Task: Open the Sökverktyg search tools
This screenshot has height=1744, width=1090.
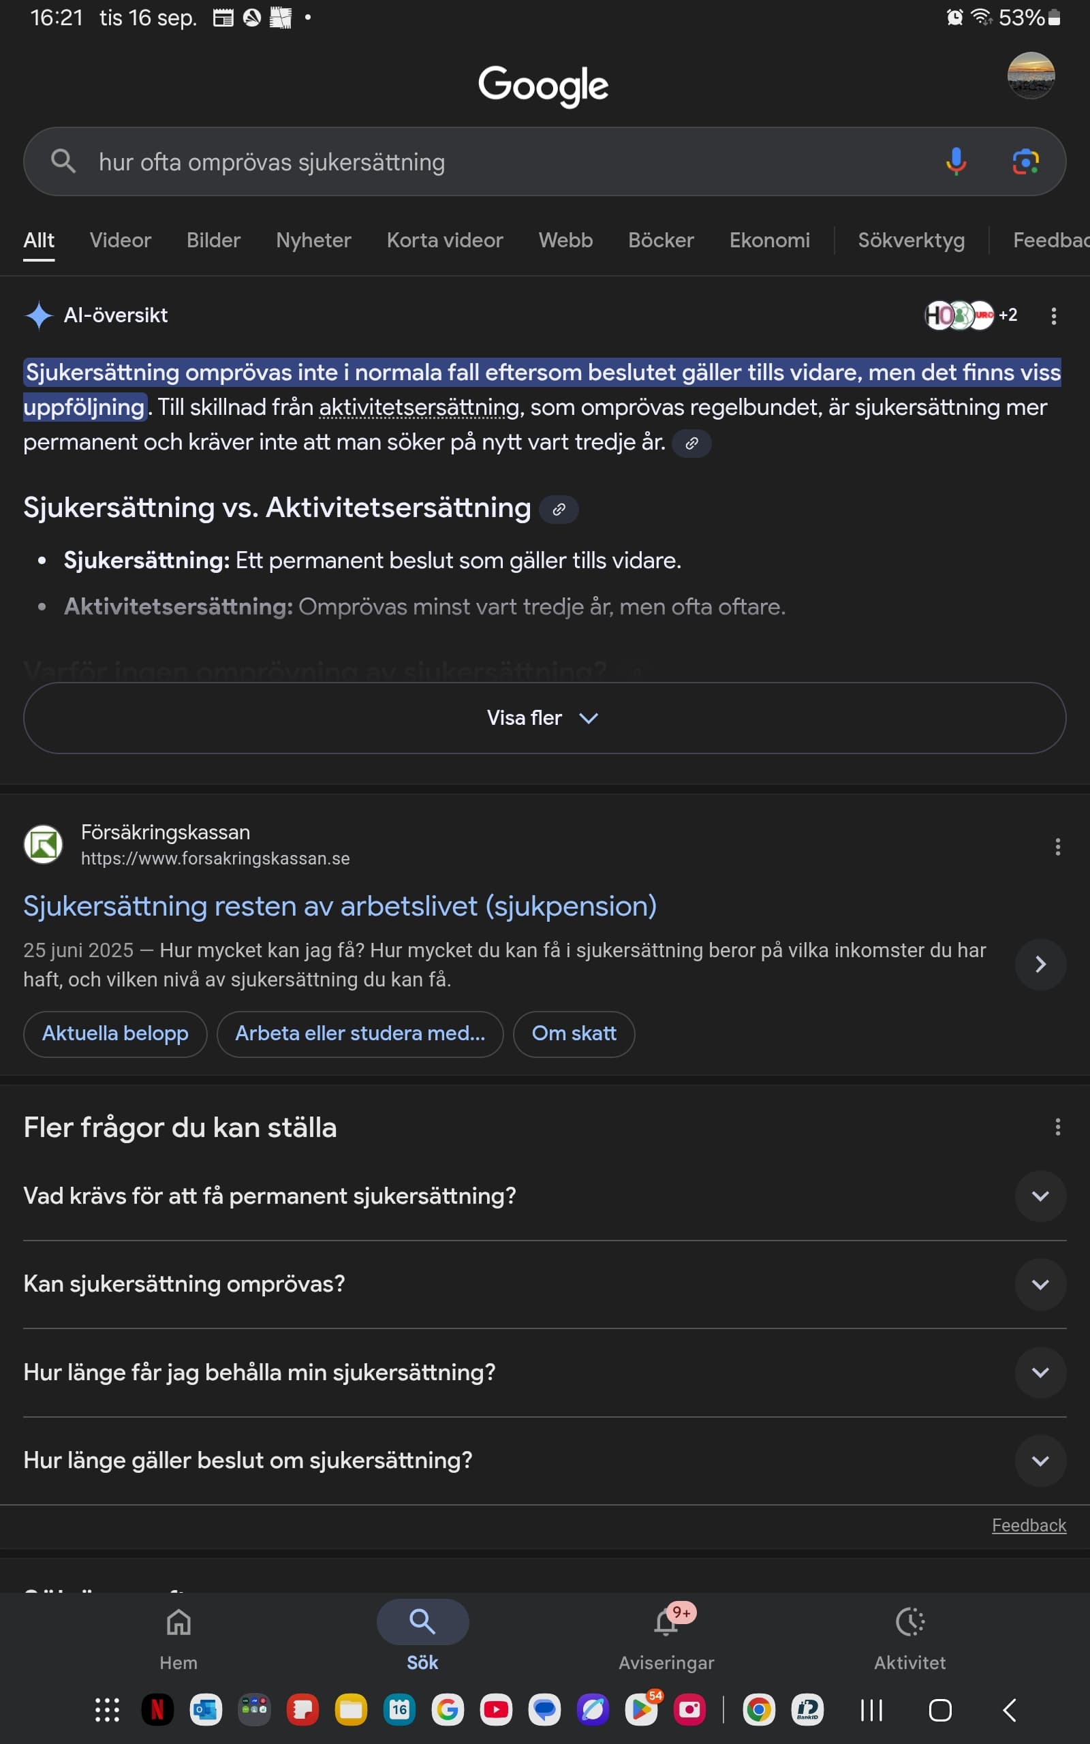Action: (912, 240)
